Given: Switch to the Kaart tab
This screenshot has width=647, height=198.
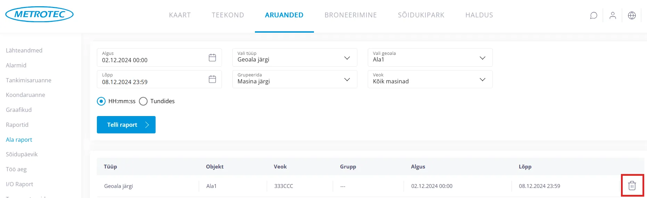Looking at the screenshot, I should click(x=180, y=15).
